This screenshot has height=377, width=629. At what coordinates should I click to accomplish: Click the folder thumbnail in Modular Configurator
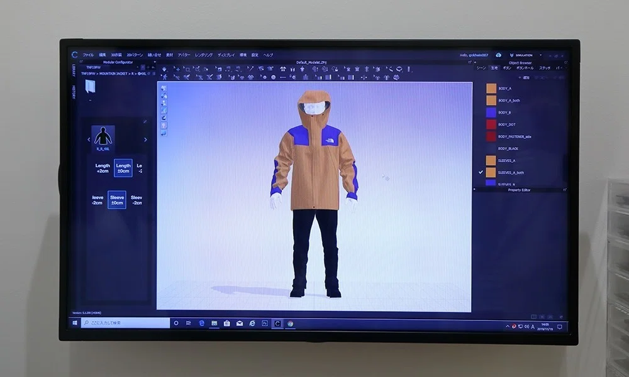pos(90,87)
